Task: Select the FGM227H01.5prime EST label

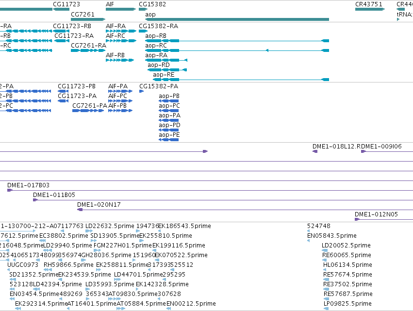Action: click(122, 246)
